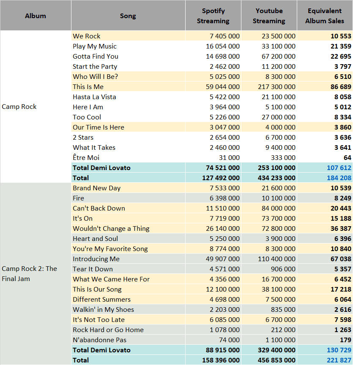Select the Play My Music song cell

[x=128, y=46]
